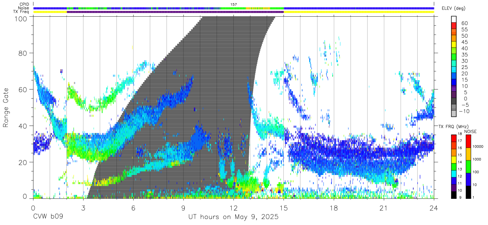Pick the yellow swatch in ELEV color bar
This screenshot has height=225, width=488.
454,44
